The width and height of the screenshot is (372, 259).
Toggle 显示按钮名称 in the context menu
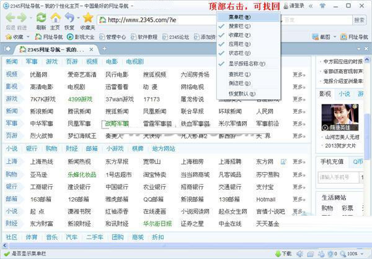click(x=249, y=64)
